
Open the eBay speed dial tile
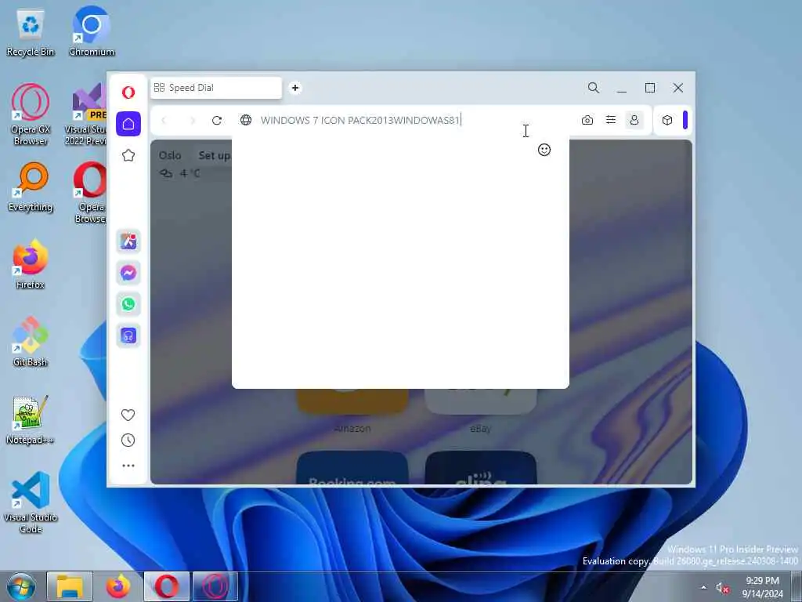[480, 402]
